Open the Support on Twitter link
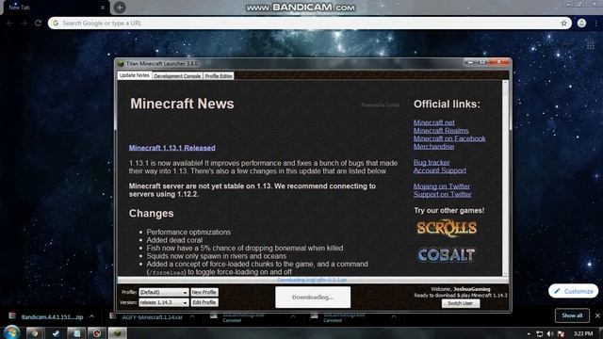The image size is (603, 339). (x=442, y=195)
